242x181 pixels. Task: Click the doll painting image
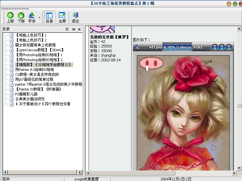(183, 113)
